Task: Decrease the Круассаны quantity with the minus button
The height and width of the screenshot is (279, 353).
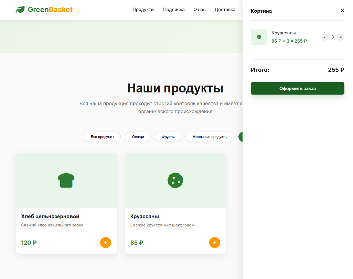Action: [x=324, y=37]
